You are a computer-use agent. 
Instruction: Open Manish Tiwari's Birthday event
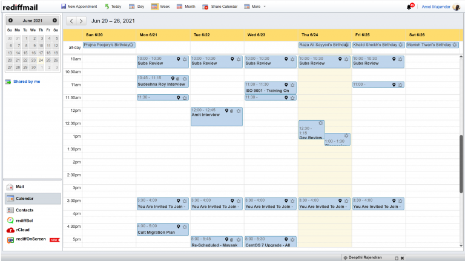tap(432, 45)
